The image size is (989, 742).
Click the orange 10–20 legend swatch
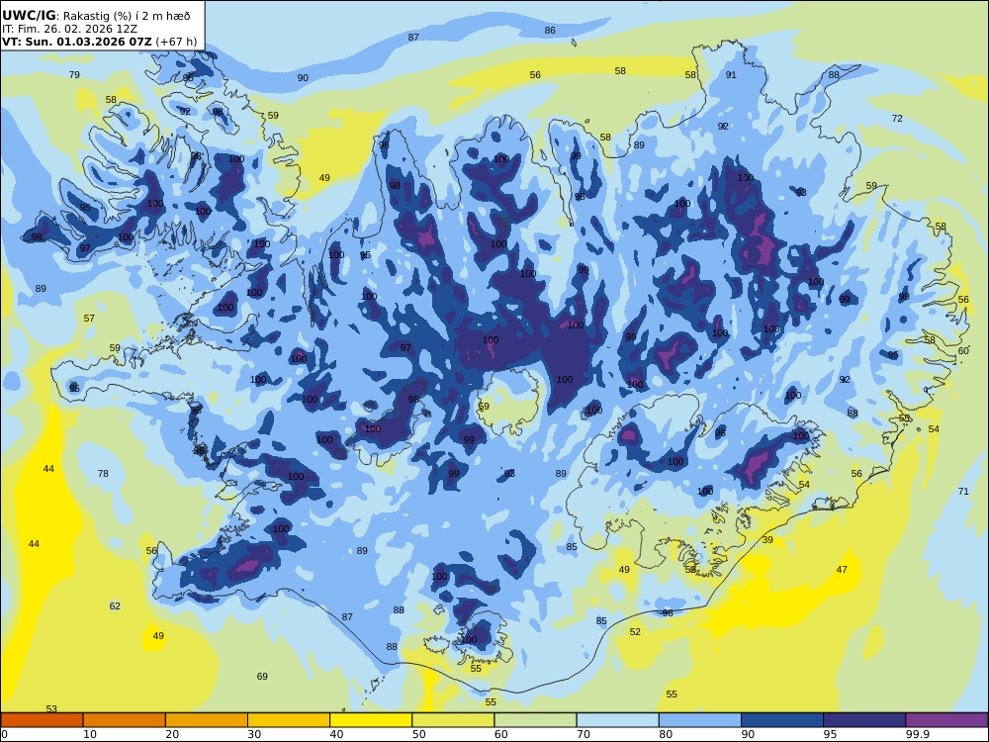(125, 720)
